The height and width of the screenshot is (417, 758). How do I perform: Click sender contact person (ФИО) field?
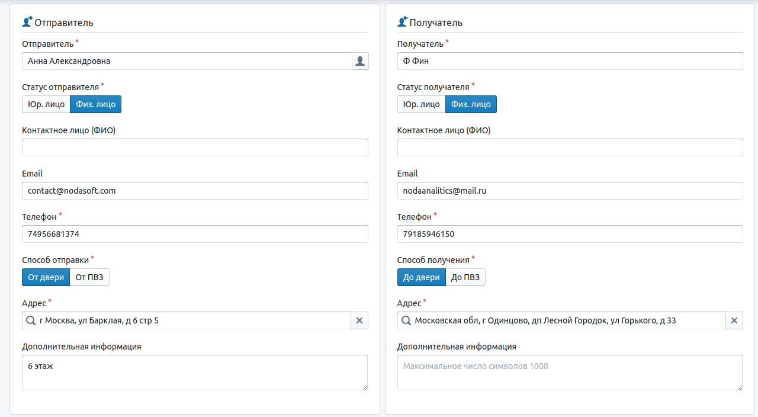[x=195, y=147]
